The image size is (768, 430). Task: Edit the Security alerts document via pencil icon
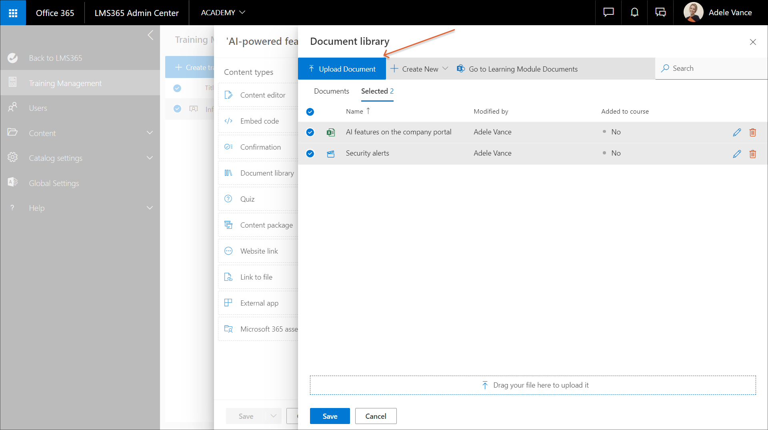[x=737, y=154]
